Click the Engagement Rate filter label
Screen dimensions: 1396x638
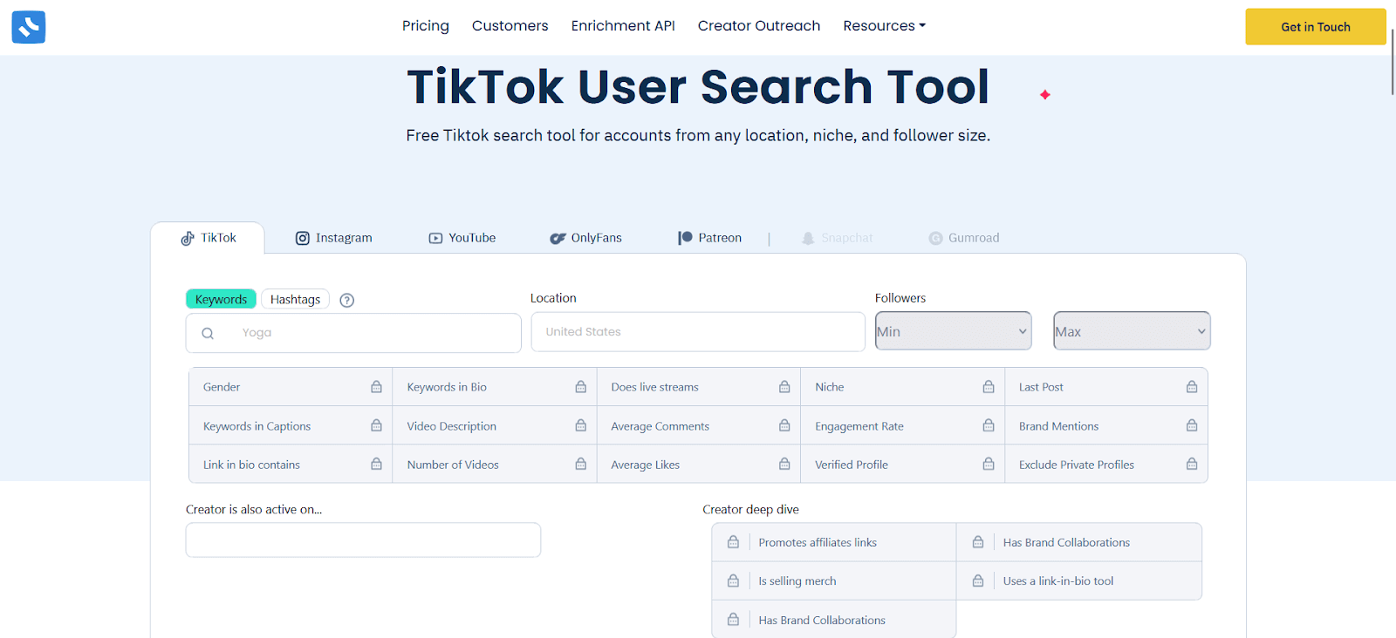[859, 426]
